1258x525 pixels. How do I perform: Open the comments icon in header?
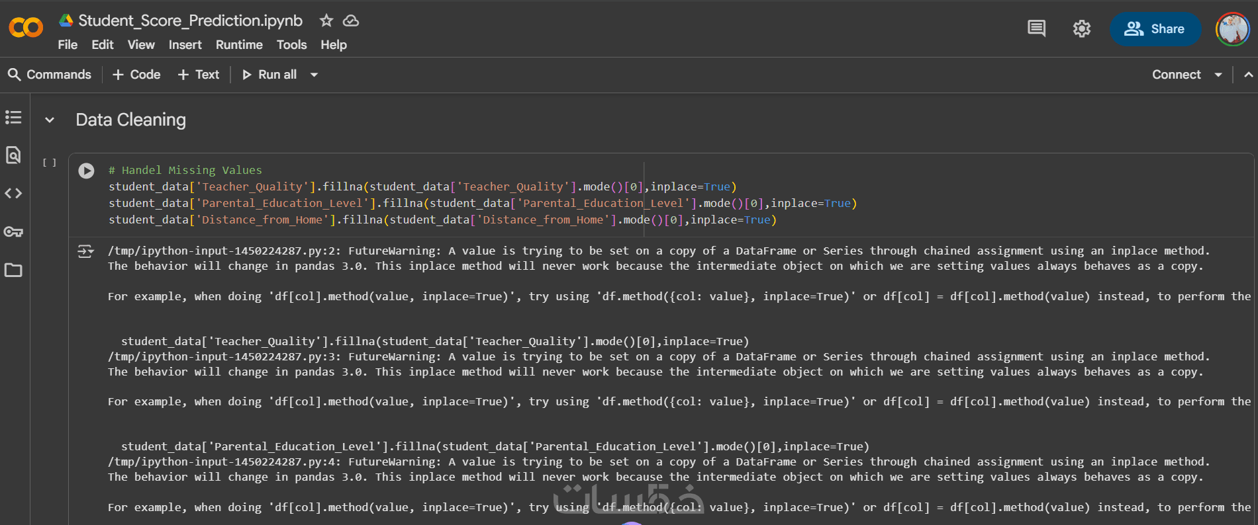(x=1036, y=28)
